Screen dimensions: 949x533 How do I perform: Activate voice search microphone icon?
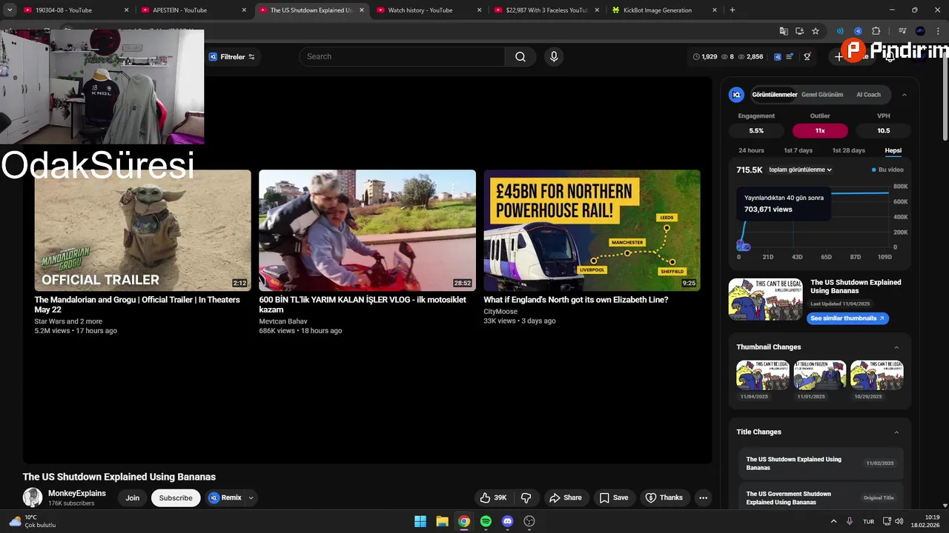(x=553, y=57)
